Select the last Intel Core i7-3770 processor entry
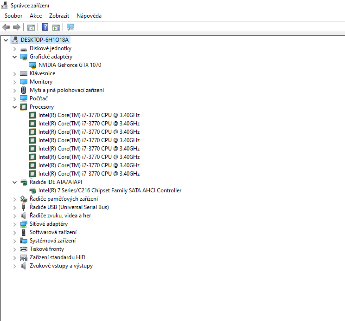345x321 pixels. tap(89, 174)
